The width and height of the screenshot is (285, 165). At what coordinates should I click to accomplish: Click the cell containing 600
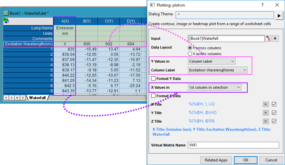click(x=87, y=44)
